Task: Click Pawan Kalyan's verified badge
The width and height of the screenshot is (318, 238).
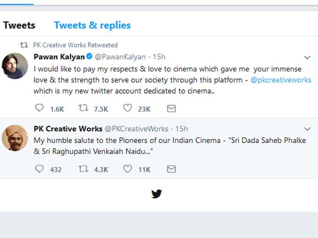Action: pos(90,57)
